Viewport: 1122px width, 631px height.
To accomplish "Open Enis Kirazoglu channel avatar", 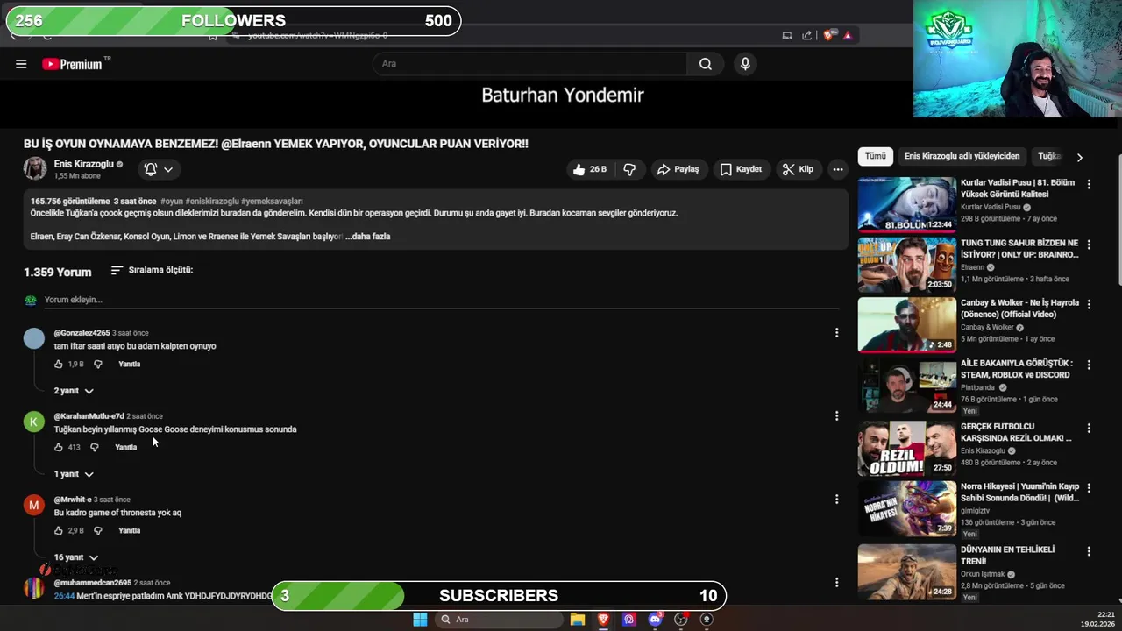I will coord(35,168).
